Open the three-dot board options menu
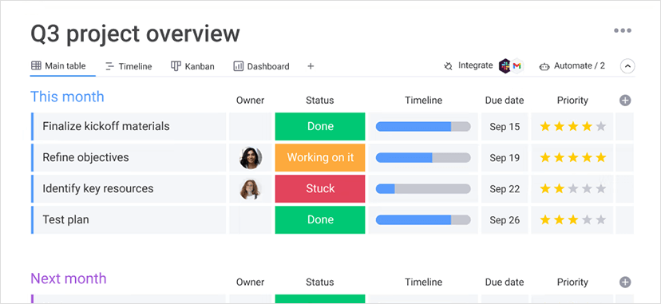The image size is (661, 304). point(622,31)
